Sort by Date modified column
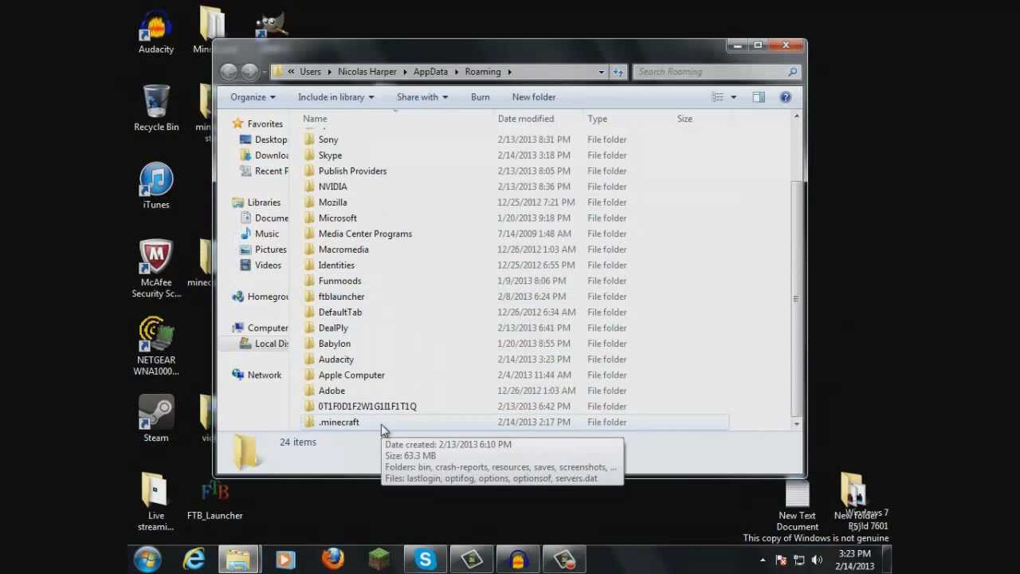 pyautogui.click(x=526, y=119)
